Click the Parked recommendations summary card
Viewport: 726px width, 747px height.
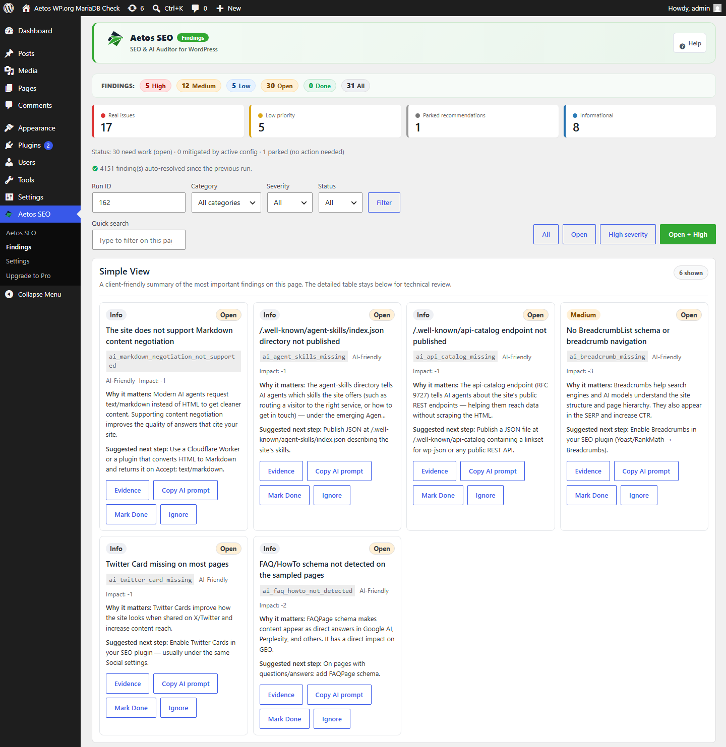click(482, 121)
